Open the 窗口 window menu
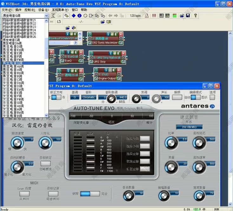The width and height of the screenshot is (233, 211). tap(75, 10)
